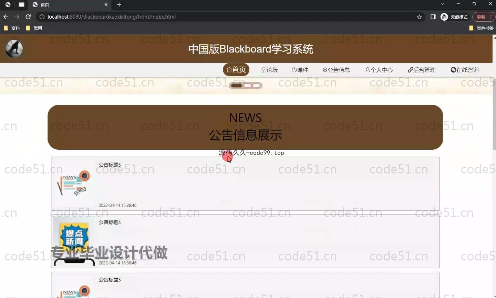
Task: Click the 公告标题5 date 2022-04-14 15:38:46
Action: pos(117,205)
